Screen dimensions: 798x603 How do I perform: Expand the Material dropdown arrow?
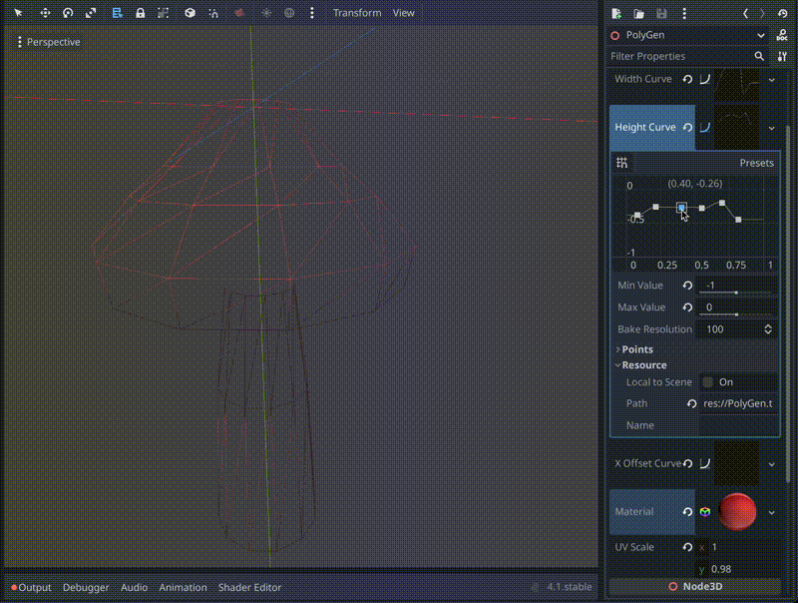point(771,513)
